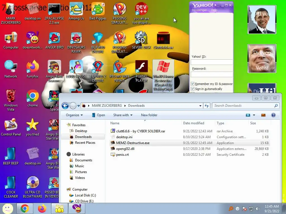Select the Control Panel desktop icon
The height and width of the screenshot is (214, 286).
(x=11, y=127)
